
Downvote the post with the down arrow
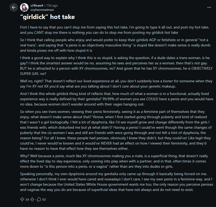pos(32,199)
